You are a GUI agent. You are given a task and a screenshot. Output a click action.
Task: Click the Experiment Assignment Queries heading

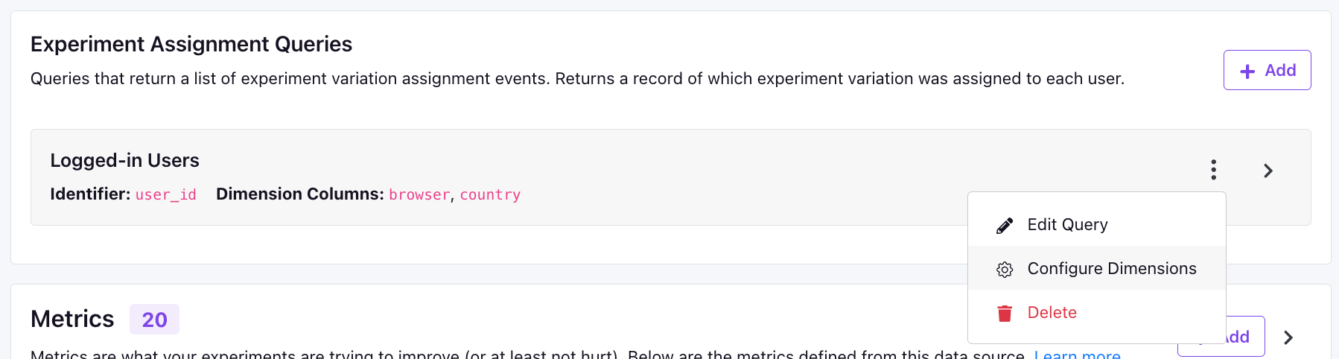(191, 44)
